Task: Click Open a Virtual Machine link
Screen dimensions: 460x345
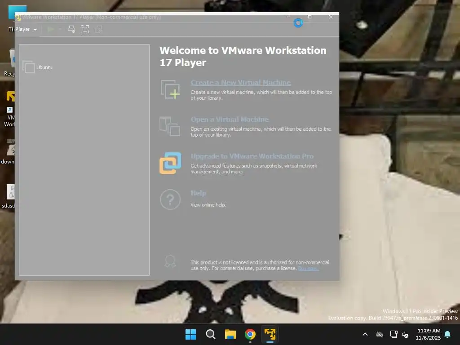Action: coord(230,119)
